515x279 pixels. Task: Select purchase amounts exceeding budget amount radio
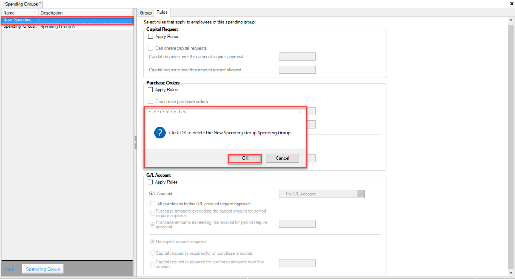tap(152, 213)
